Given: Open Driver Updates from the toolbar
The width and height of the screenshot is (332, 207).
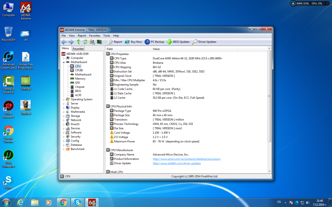Looking at the screenshot, I should 204,42.
